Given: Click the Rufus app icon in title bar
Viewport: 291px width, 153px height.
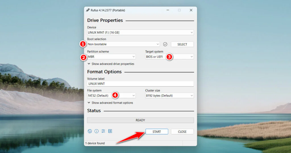Looking at the screenshot, I should [x=88, y=10].
